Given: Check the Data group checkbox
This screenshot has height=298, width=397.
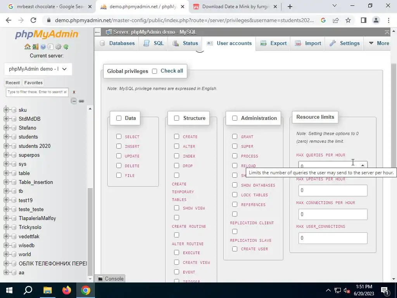Looking at the screenshot, I should coord(119,118).
